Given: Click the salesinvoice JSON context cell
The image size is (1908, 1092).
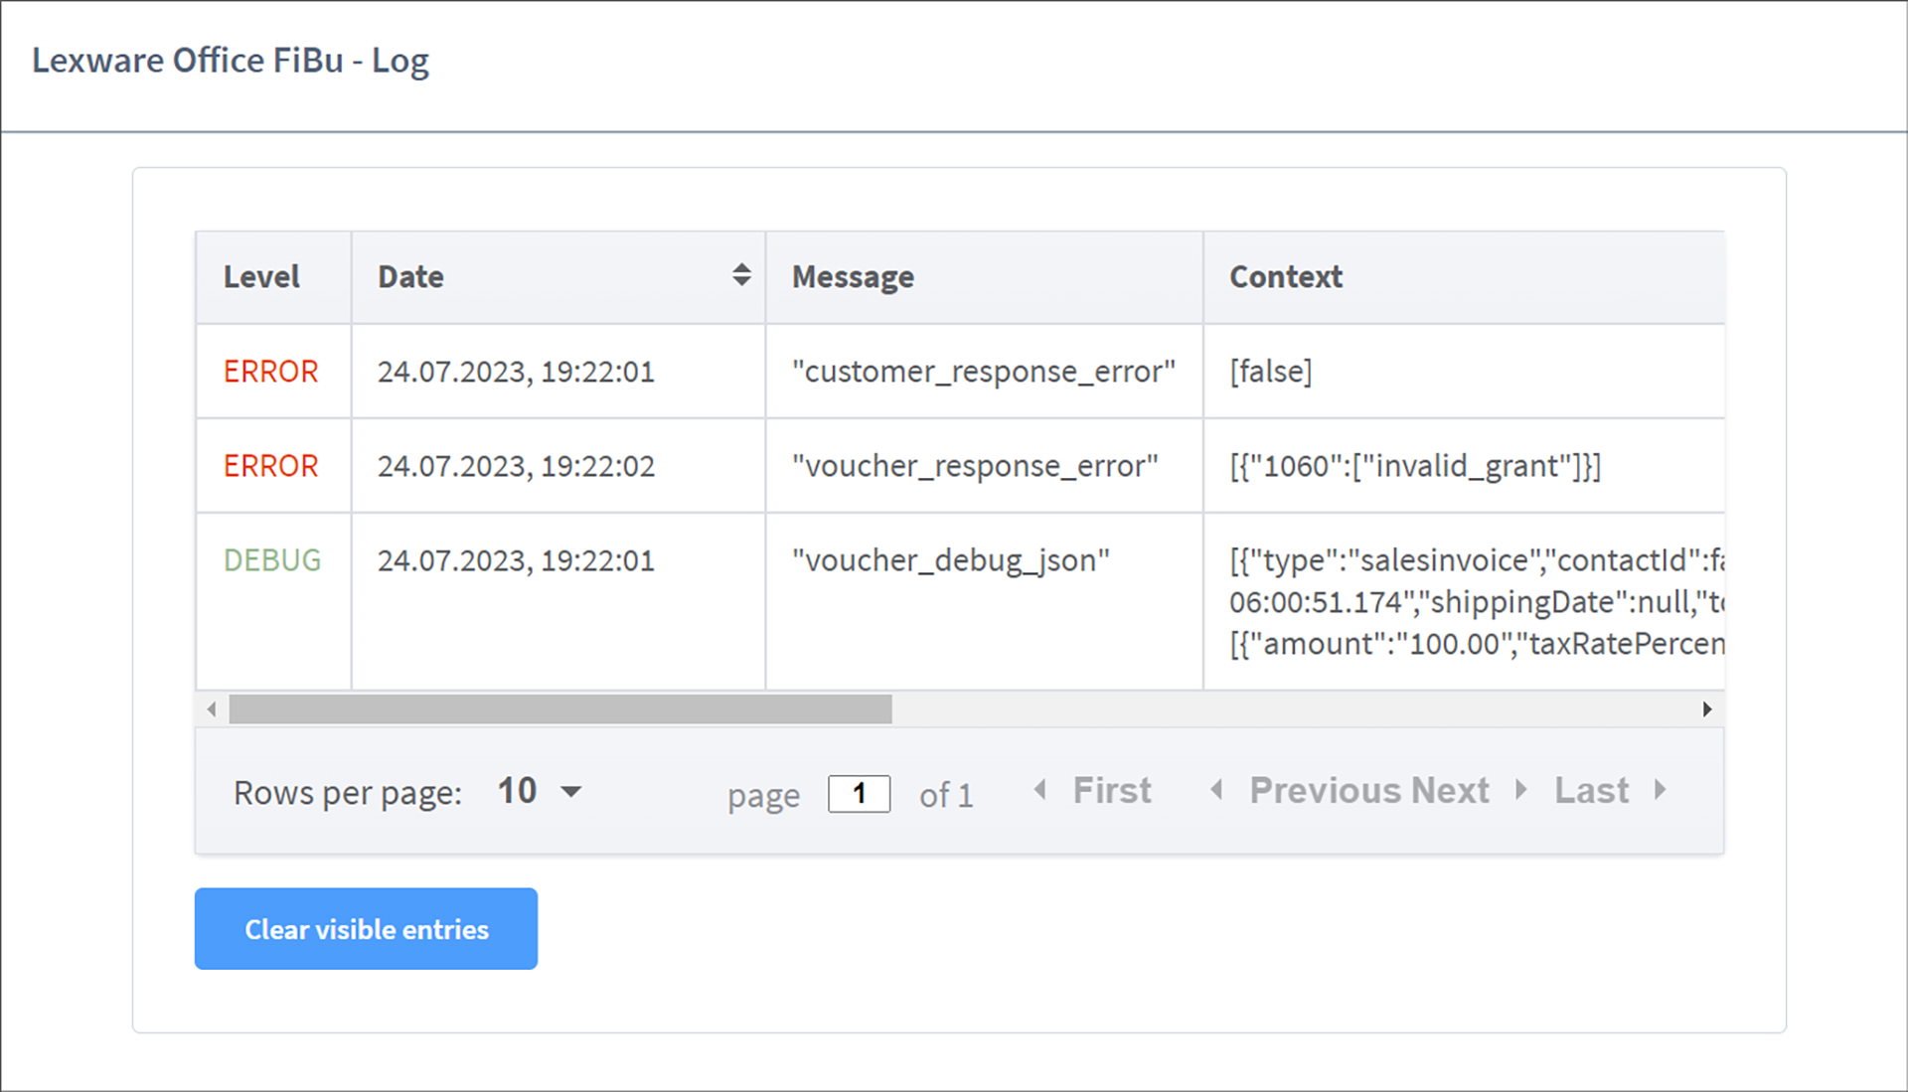Looking at the screenshot, I should click(1464, 601).
